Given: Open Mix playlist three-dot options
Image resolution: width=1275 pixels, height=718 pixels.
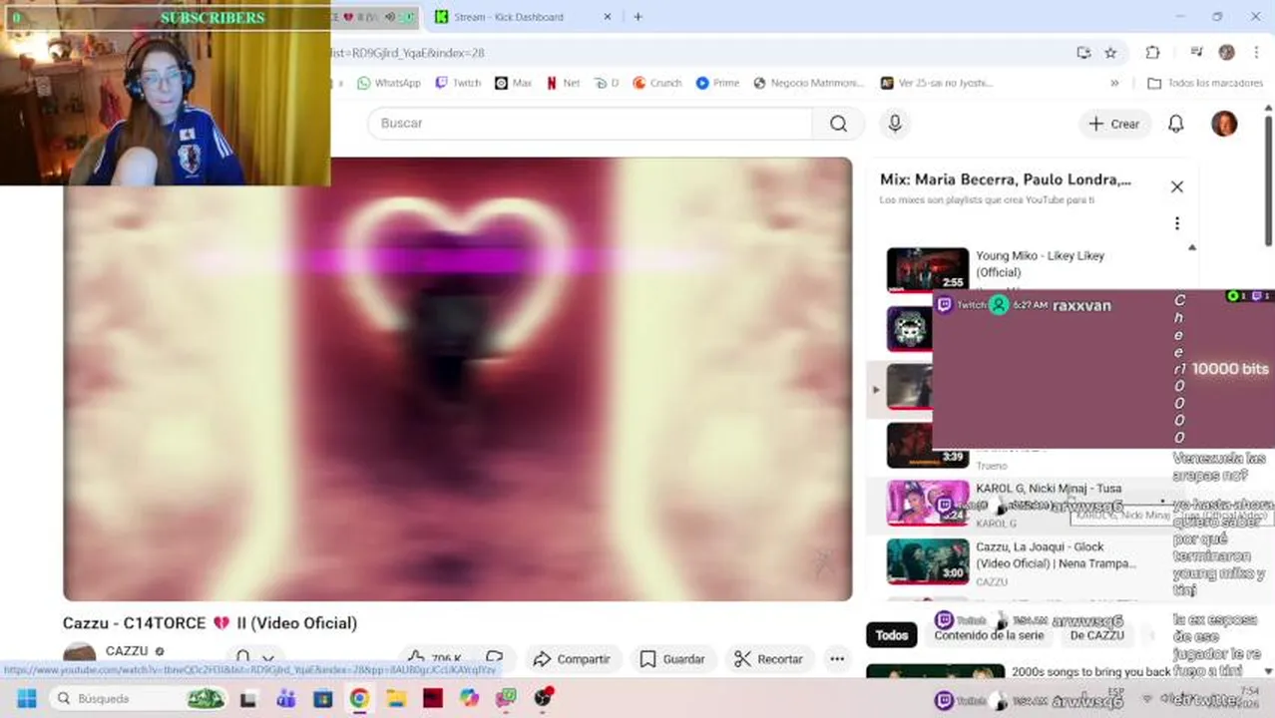Looking at the screenshot, I should (1177, 223).
